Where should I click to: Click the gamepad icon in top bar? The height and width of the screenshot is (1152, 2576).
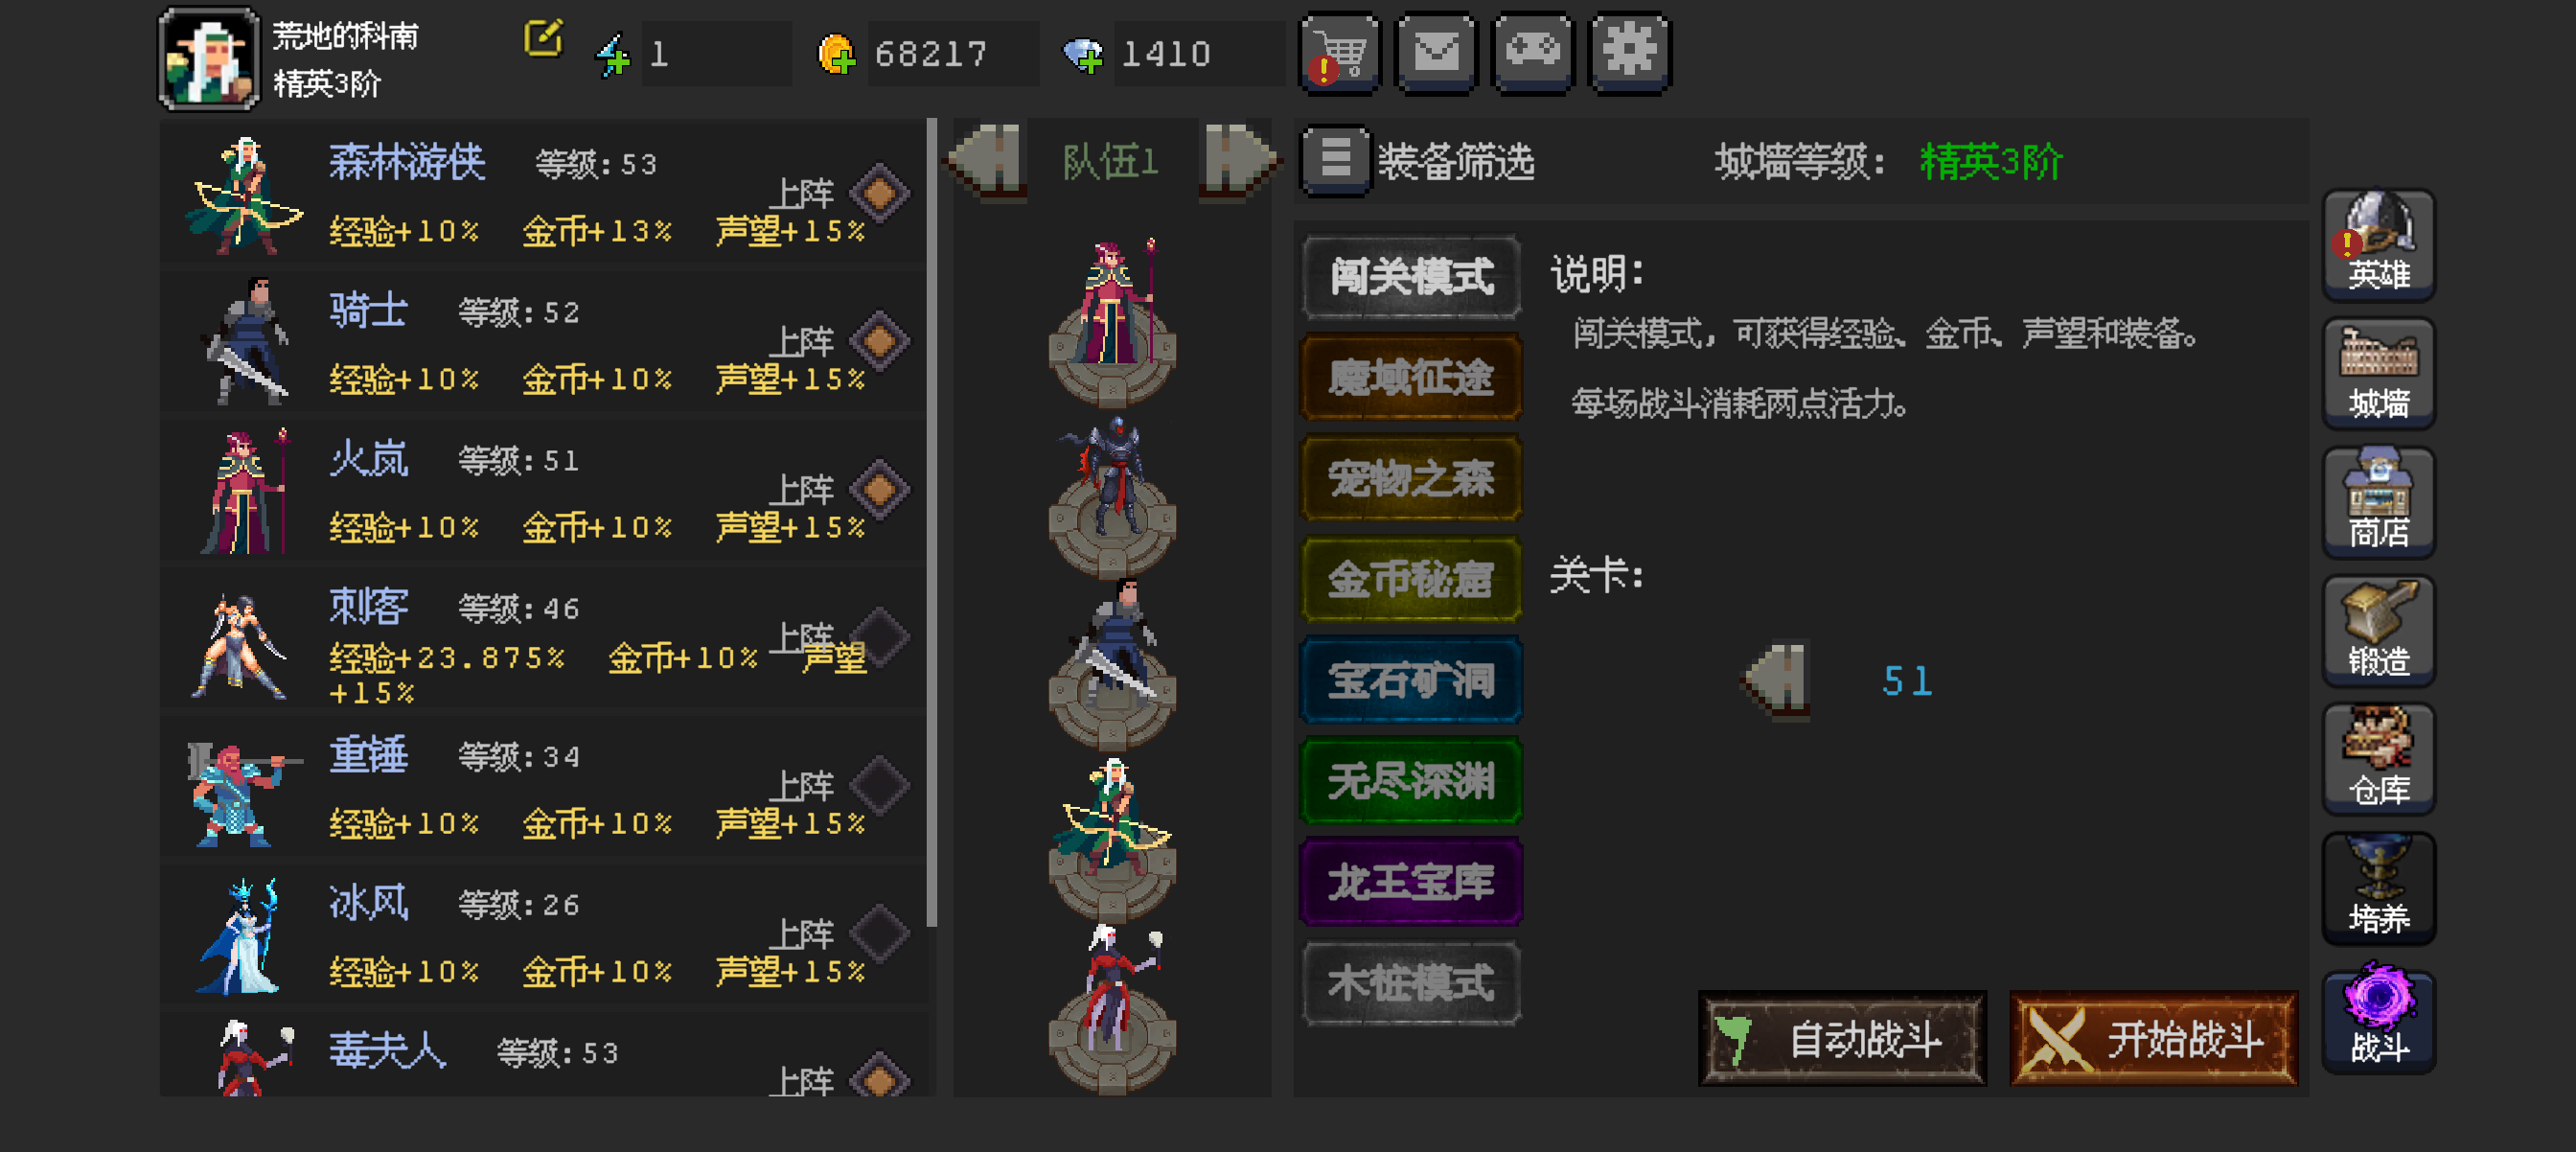(1532, 52)
